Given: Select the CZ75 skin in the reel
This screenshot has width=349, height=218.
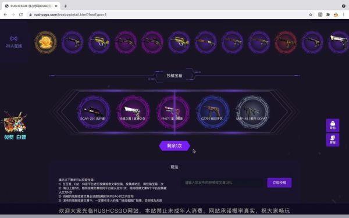Looking at the screenshot, I should [x=213, y=112].
